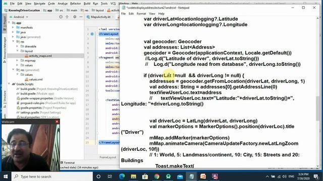Open Cortana circle icon on taskbar
The width and height of the screenshot is (323, 181).
(98, 176)
